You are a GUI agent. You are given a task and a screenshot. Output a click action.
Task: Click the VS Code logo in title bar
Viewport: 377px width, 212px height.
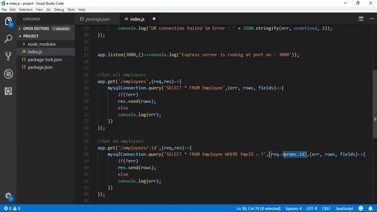(3, 4)
